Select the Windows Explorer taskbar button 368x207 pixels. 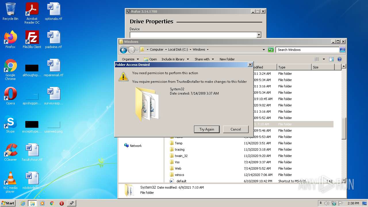(32, 203)
